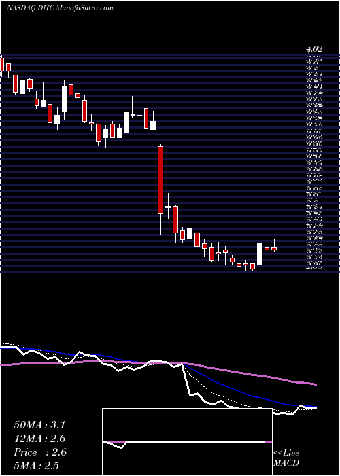This screenshot has height=476, width=340.
Task: Click the <<Live MACD label
Action: tap(286, 458)
